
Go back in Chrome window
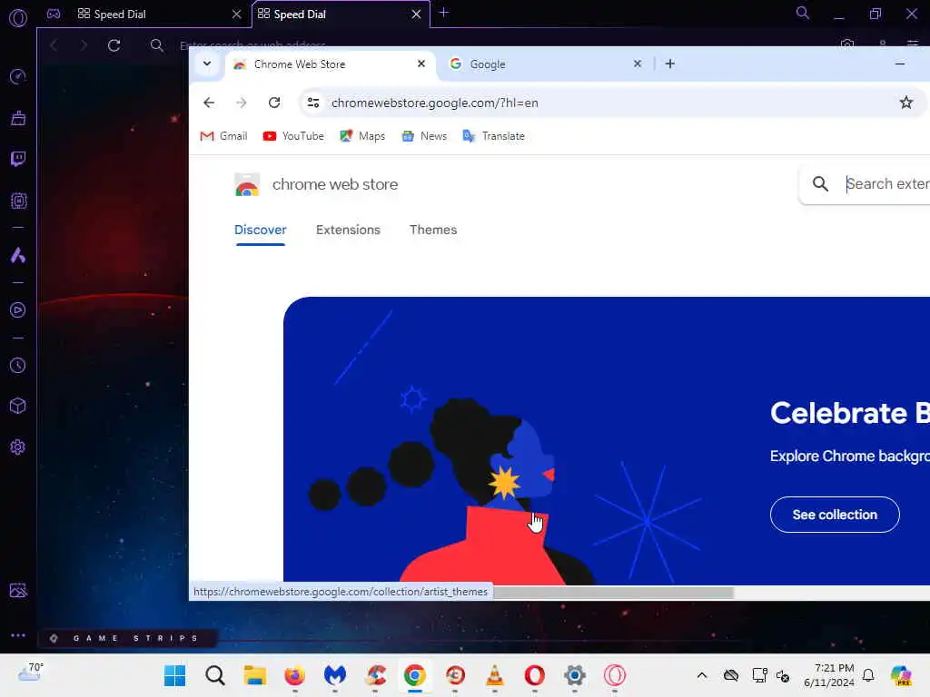coord(209,103)
